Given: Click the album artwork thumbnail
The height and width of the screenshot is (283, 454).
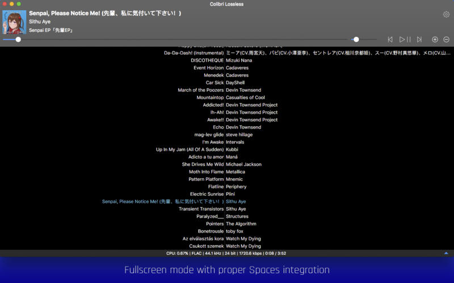Looking at the screenshot, I should coord(14,22).
